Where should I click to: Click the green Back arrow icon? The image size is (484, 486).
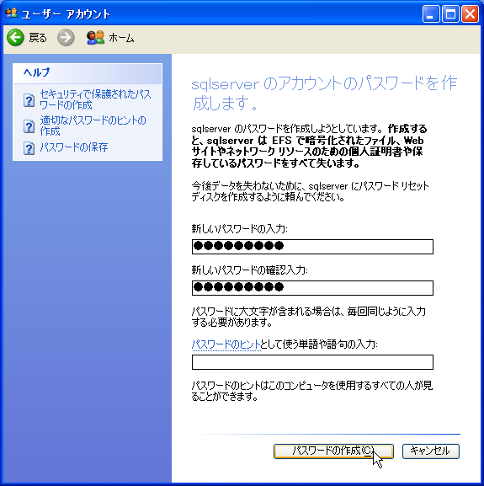[15, 38]
